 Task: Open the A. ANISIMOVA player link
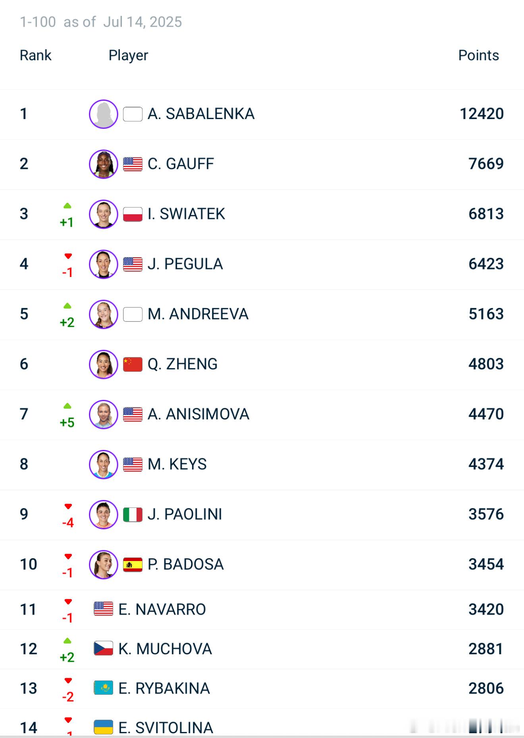point(198,414)
